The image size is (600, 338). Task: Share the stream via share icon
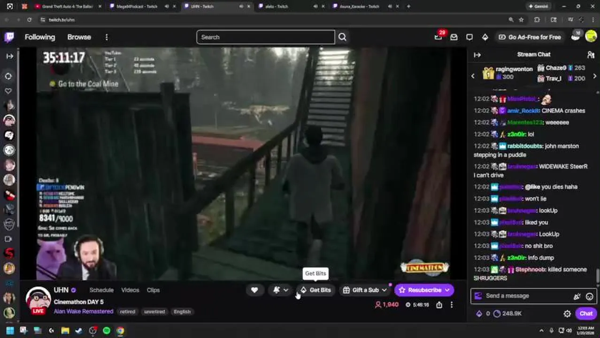click(439, 305)
